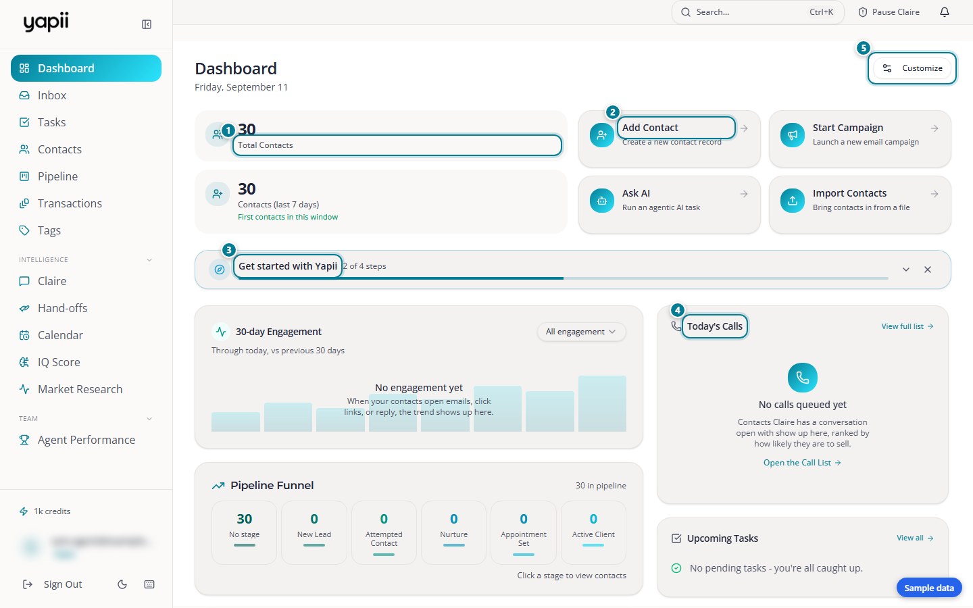
Task: Click the Market Research pulse icon
Action: pos(24,389)
